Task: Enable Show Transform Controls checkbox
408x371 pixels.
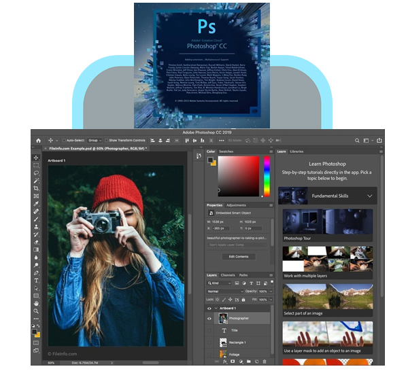Action: 106,140
